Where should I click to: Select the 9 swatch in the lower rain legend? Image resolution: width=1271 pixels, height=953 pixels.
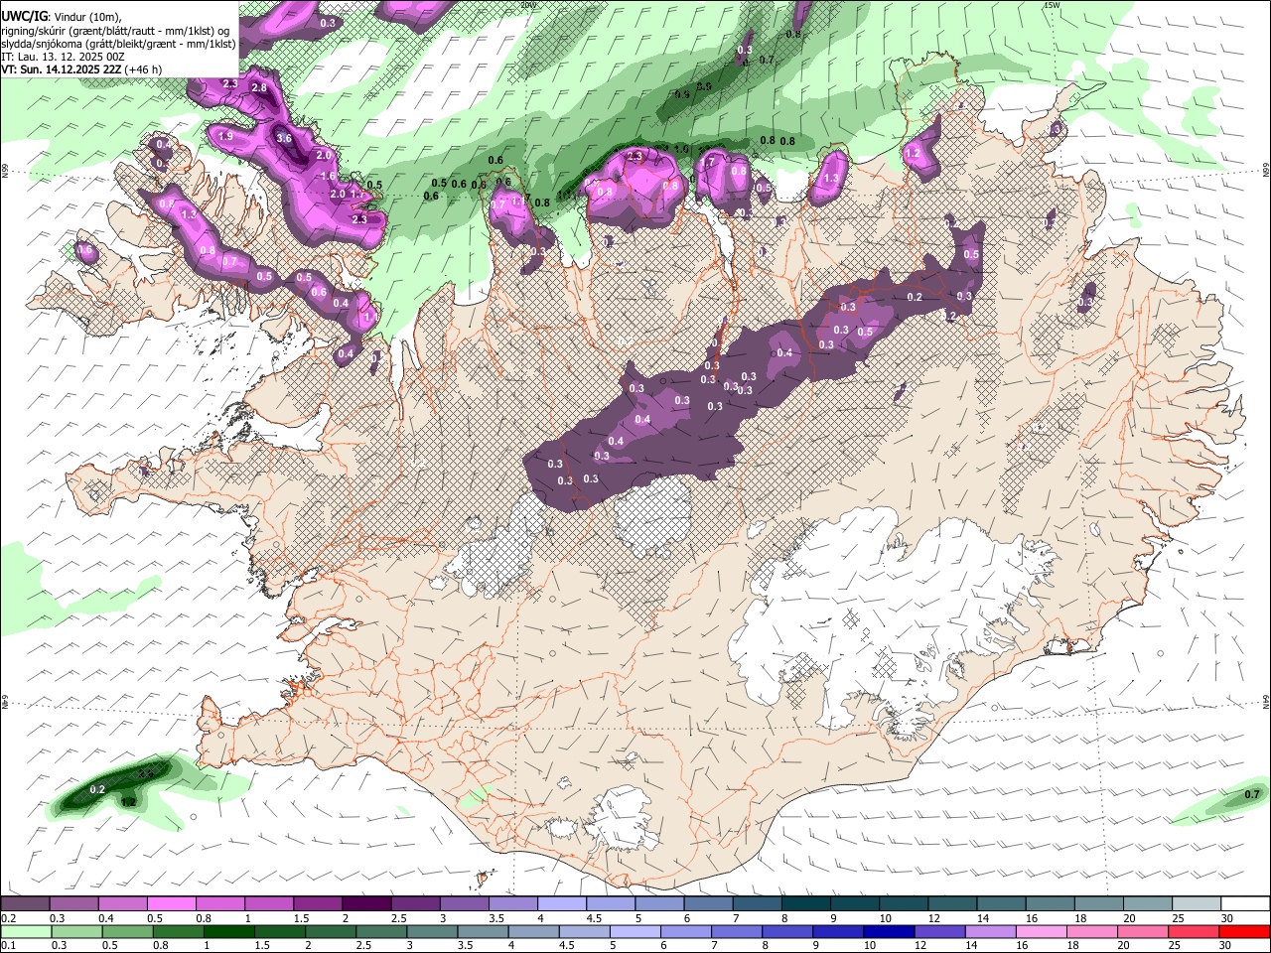coord(837,931)
